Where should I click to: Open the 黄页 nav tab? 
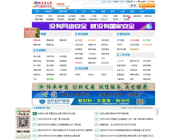coord(113,11)
